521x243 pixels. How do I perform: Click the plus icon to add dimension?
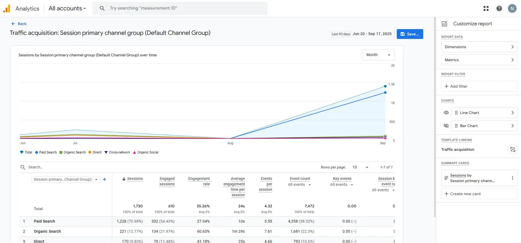coord(104,179)
